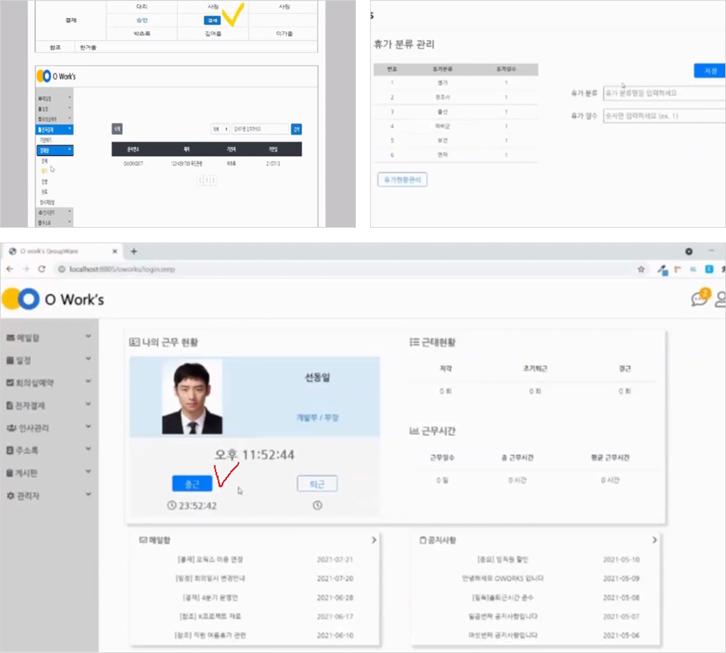Click the 관리자 menu label in main sidebar

[28, 496]
